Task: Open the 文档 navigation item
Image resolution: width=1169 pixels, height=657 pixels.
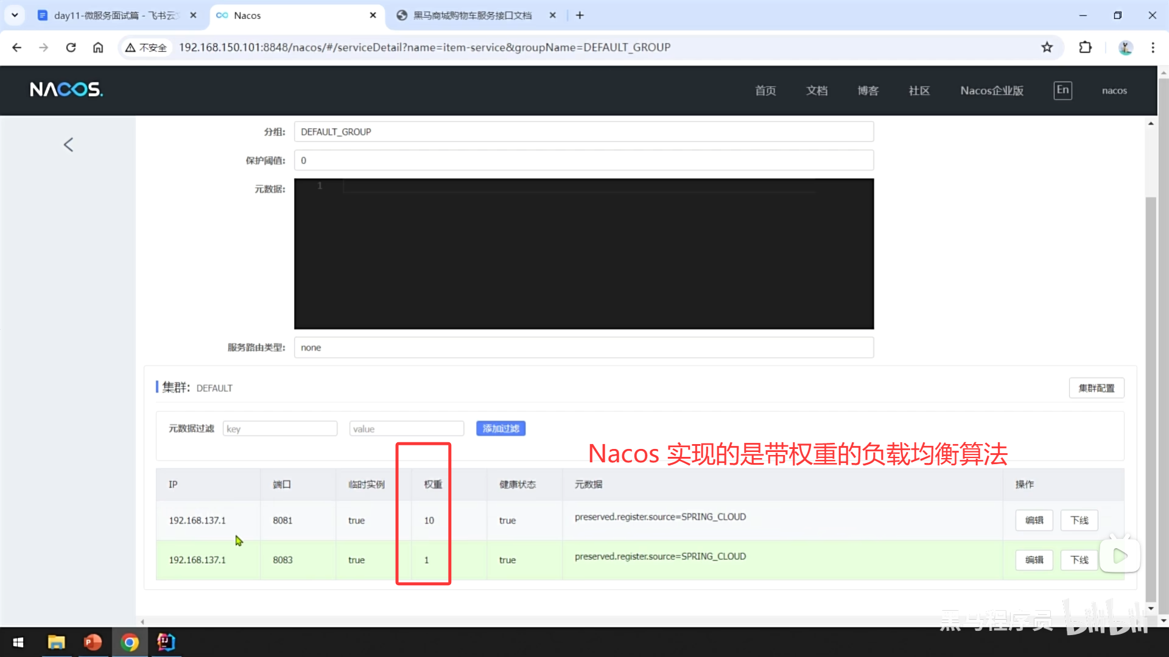Action: pos(816,91)
